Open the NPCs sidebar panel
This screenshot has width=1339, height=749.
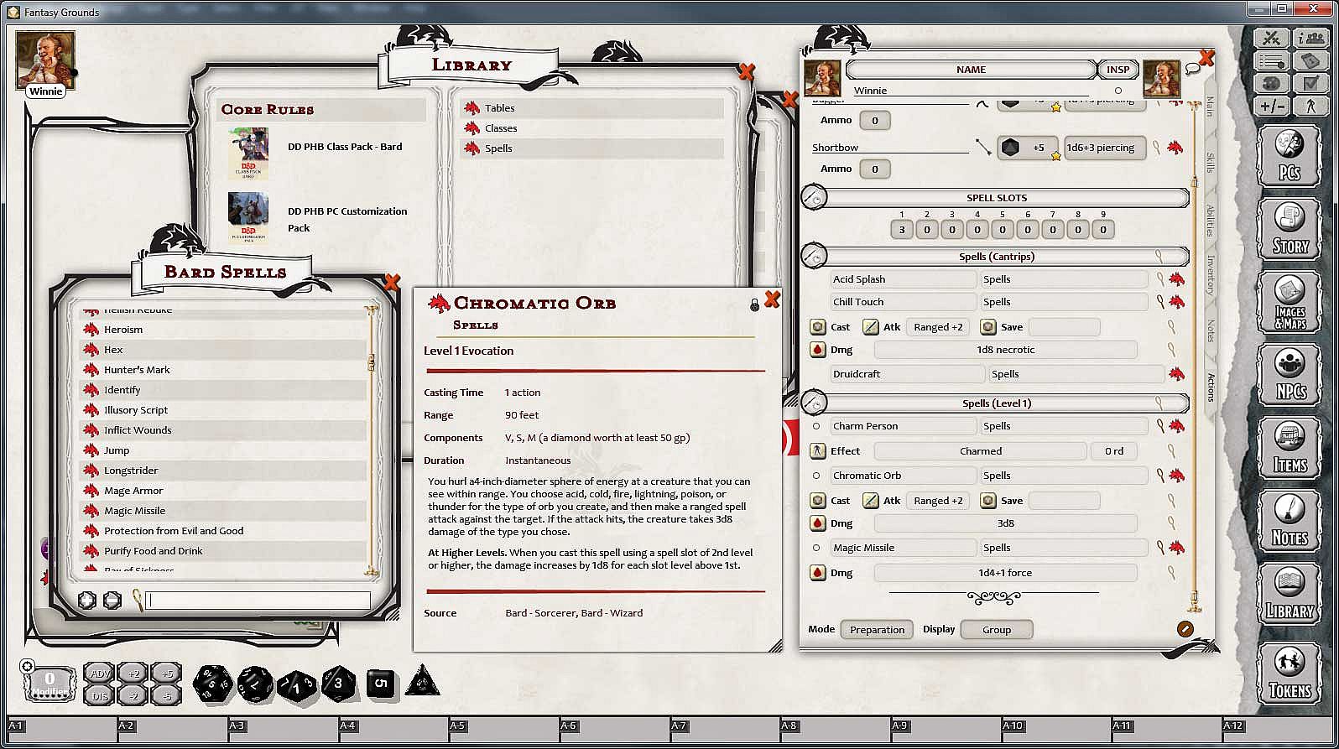(x=1290, y=373)
